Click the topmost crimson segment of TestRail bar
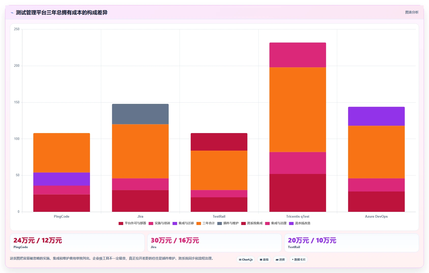 [219, 142]
